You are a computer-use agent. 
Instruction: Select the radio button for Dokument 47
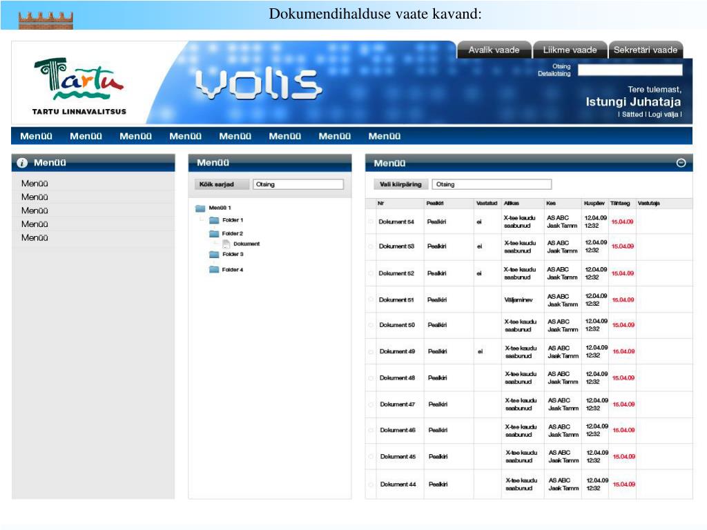371,404
